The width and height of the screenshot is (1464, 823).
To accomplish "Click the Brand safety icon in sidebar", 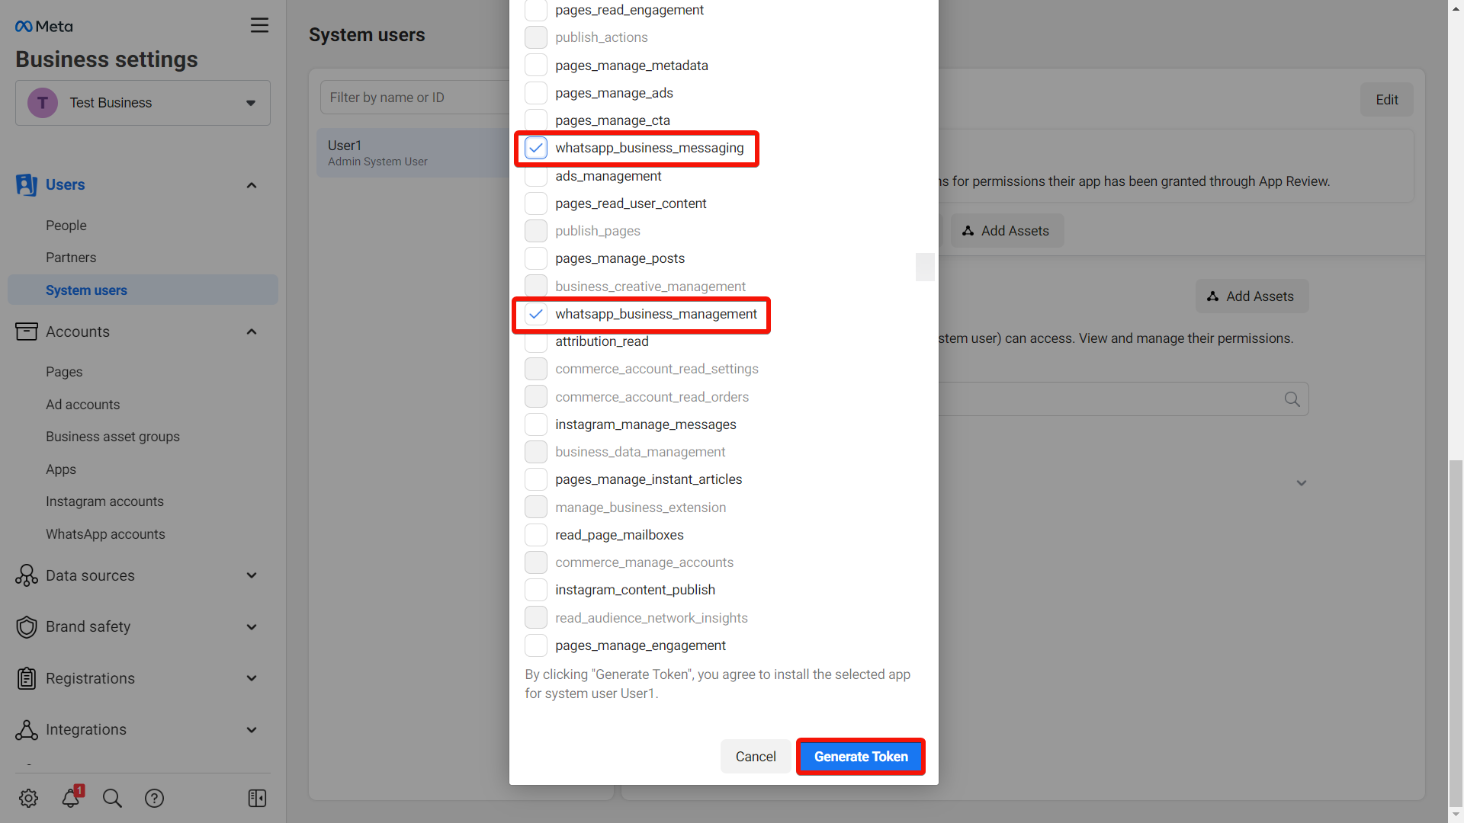I will click(26, 627).
